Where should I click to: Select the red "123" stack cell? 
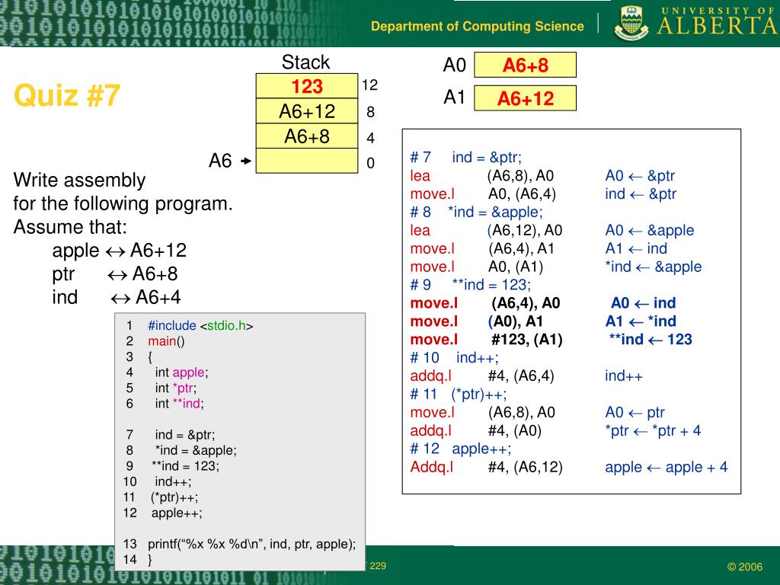tap(307, 86)
